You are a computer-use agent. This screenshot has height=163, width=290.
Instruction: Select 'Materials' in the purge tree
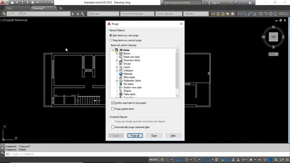(128, 74)
